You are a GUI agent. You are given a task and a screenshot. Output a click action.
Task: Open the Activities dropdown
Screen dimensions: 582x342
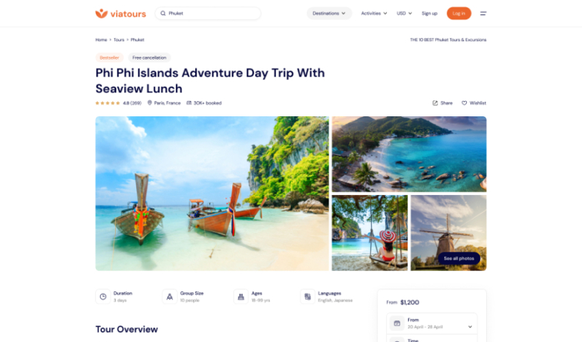pyautogui.click(x=374, y=14)
